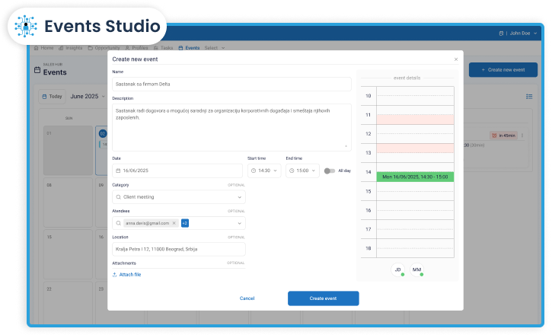
Task: Open the Insights tab
Action: coord(73,48)
